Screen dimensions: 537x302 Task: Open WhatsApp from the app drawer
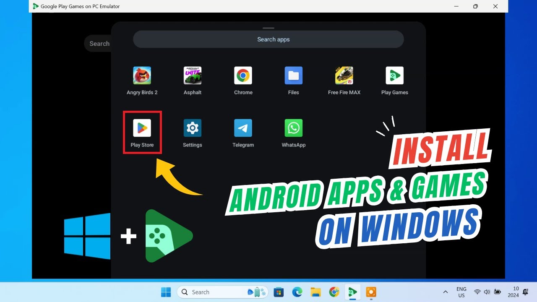[x=294, y=128]
